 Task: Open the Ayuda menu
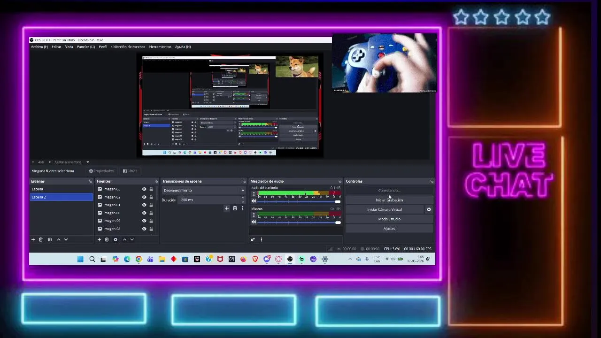coord(183,47)
